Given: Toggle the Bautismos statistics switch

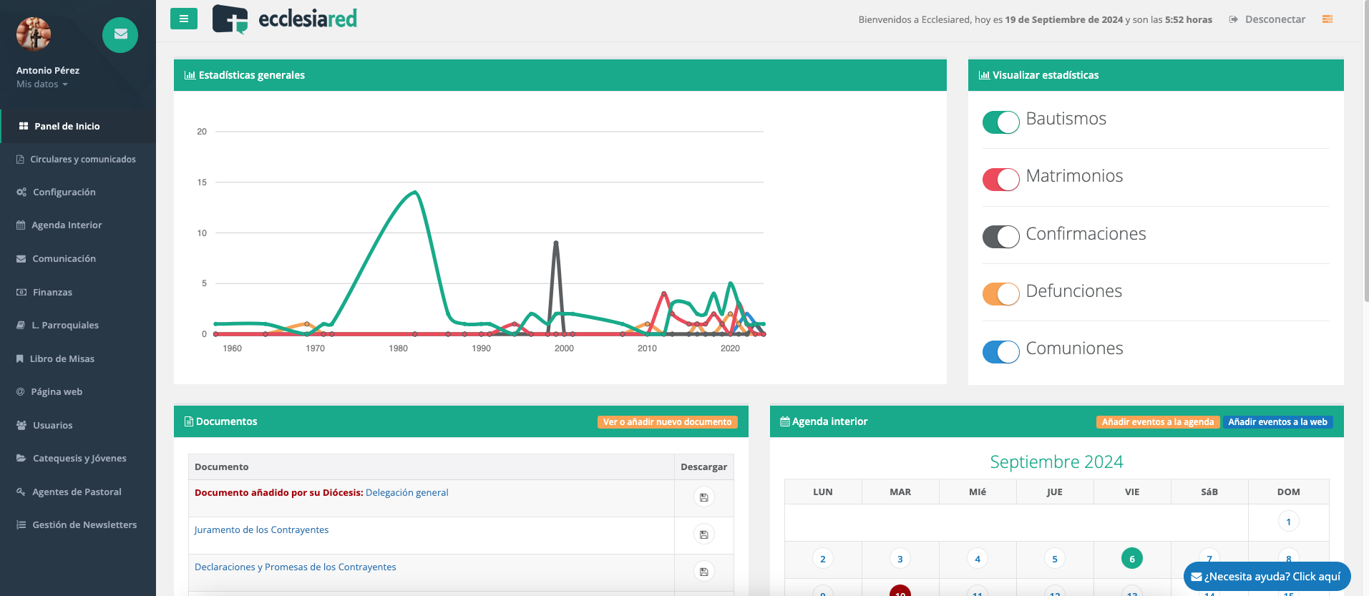Looking at the screenshot, I should click(x=1001, y=122).
